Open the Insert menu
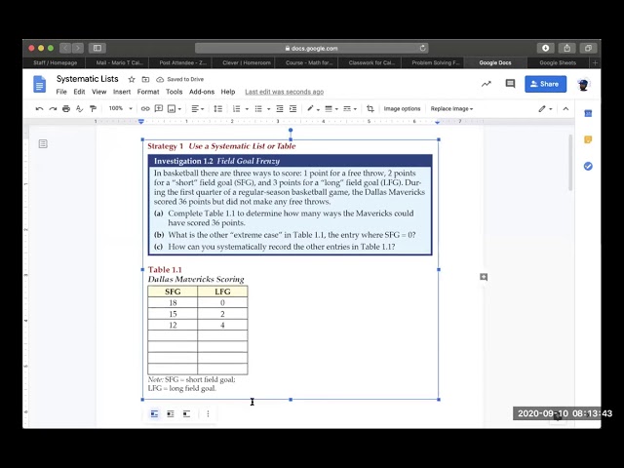 coord(122,92)
